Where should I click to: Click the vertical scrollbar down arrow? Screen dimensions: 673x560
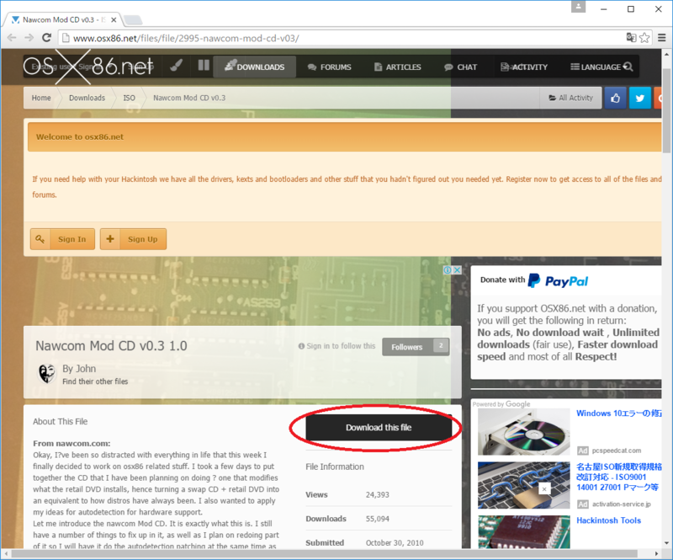(666, 543)
